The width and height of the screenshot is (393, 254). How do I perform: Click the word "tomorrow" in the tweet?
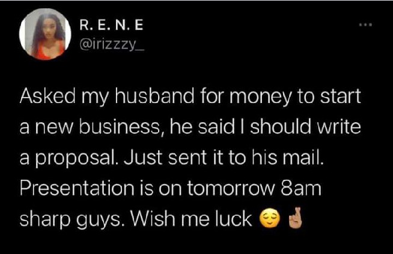tap(231, 188)
